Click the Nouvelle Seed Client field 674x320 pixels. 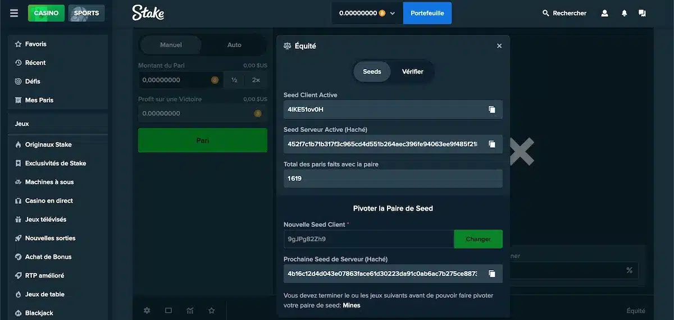click(x=368, y=239)
